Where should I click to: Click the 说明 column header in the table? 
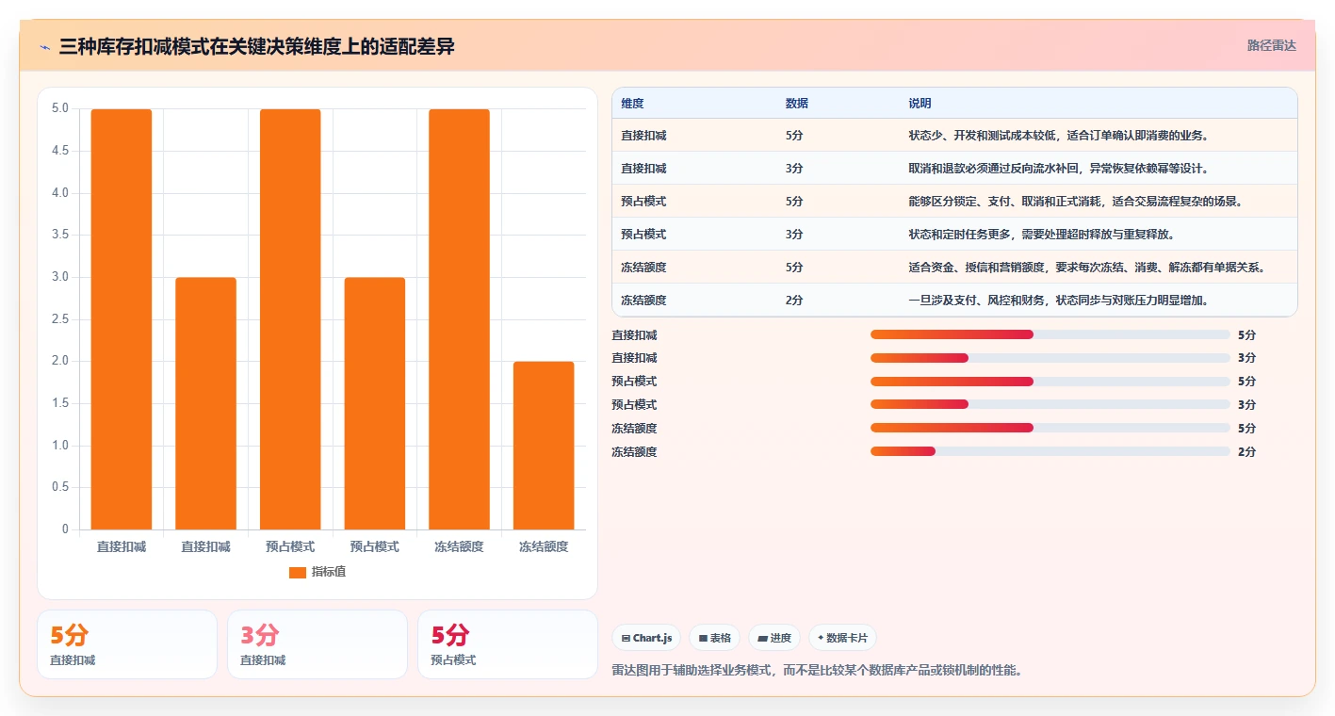point(920,104)
